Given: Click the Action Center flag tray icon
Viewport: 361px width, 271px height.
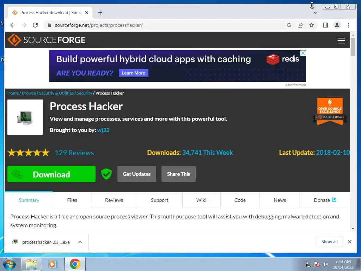Looking at the screenshot, I should tap(317, 264).
